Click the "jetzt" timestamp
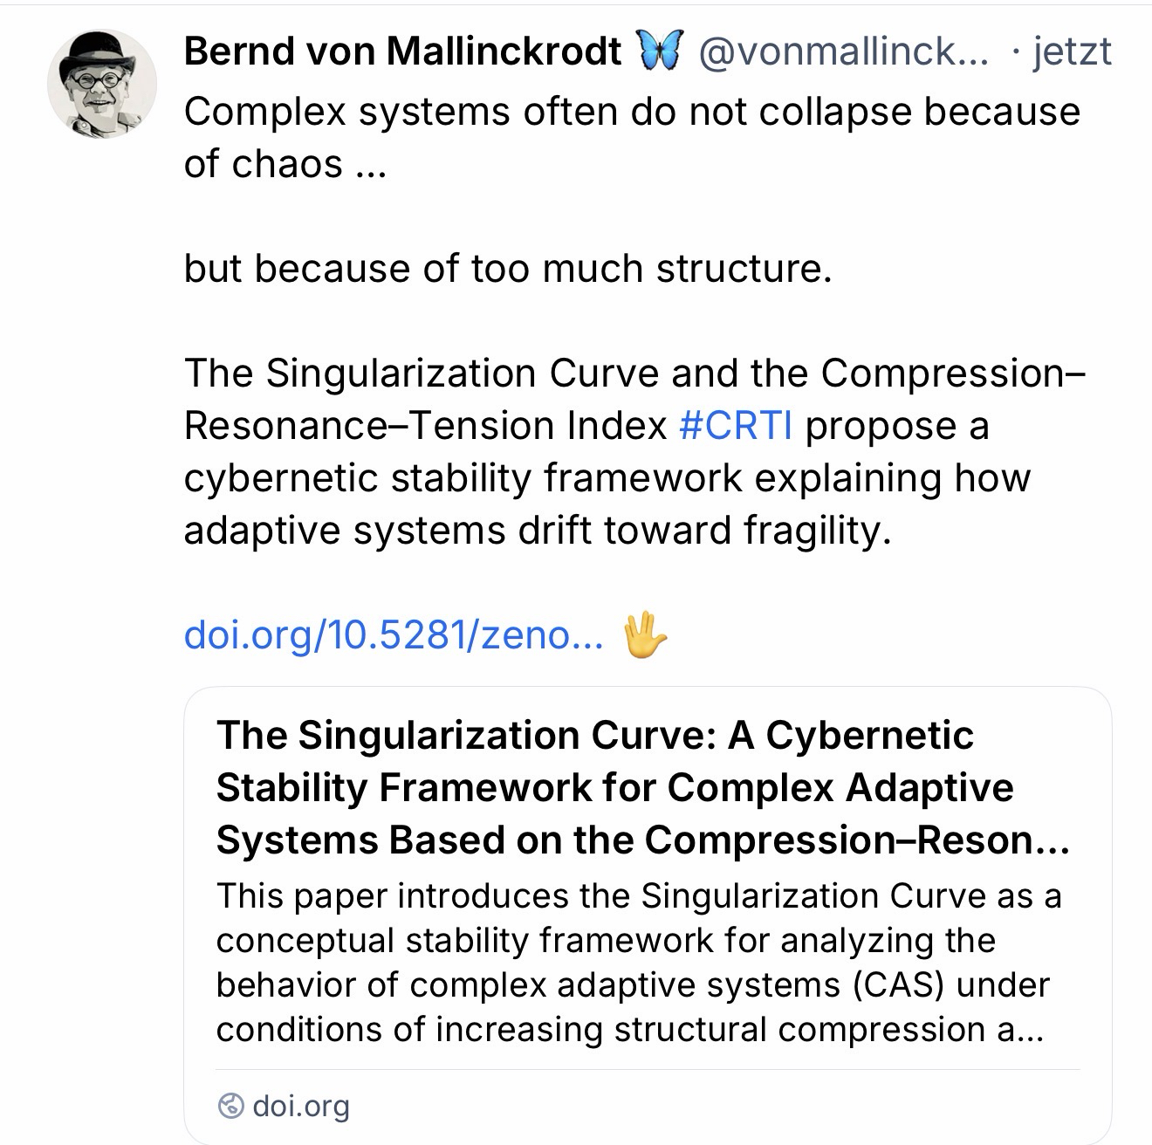1152x1145 pixels. [1072, 52]
